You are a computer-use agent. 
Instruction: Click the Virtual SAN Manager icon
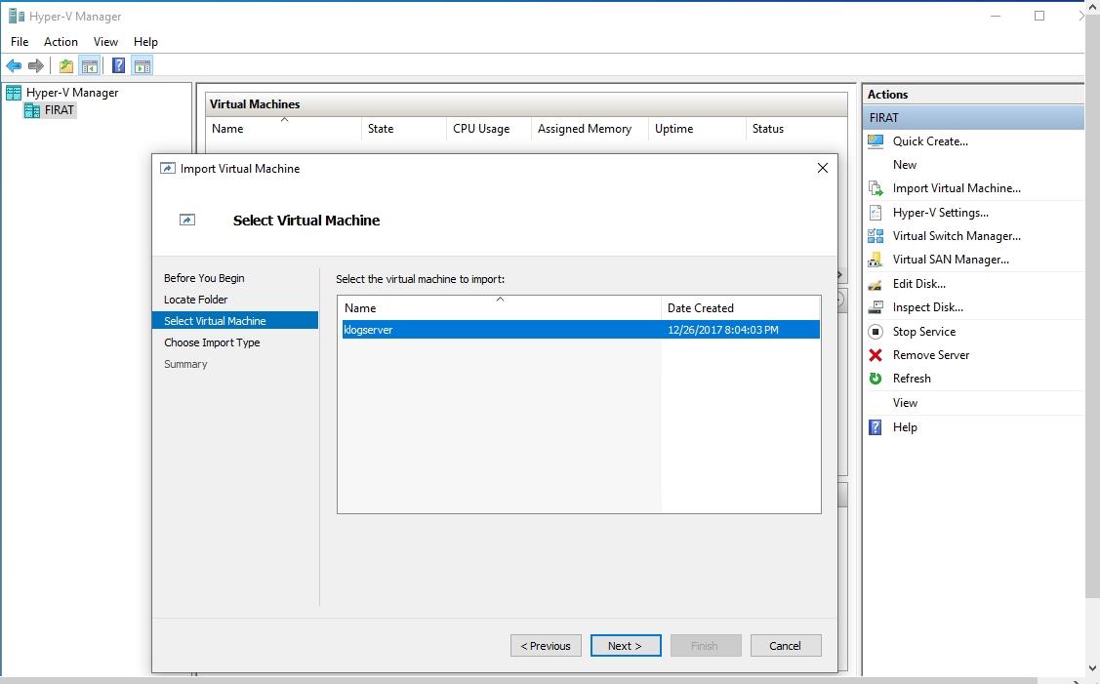(x=876, y=260)
